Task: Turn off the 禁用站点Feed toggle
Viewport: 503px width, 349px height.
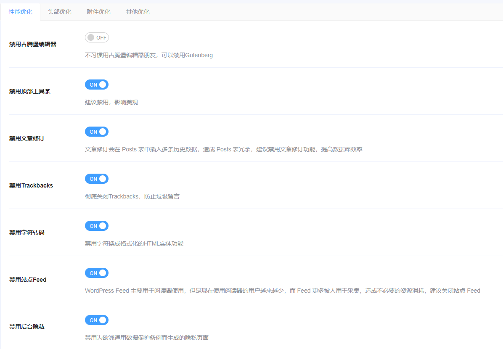Action: coord(97,273)
